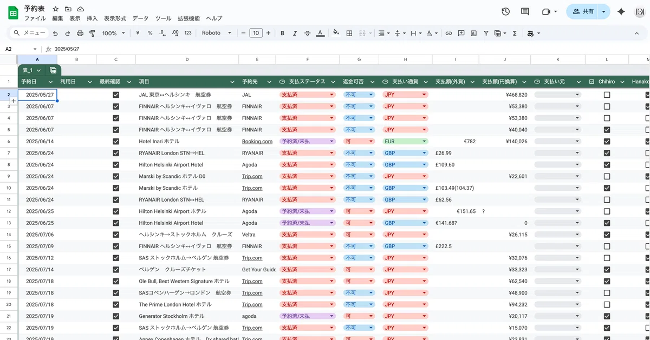Screen dimensions: 650x340
Task: Apply percent format from the toolbar
Action: pos(150,33)
